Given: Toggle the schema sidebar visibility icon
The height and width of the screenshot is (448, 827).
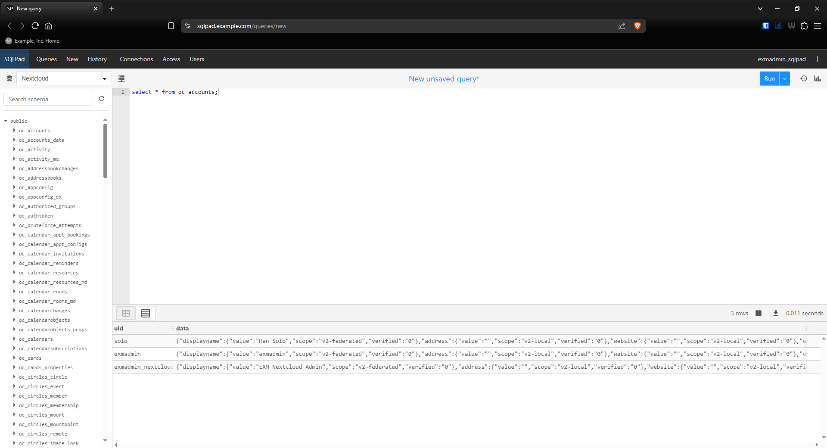Looking at the screenshot, I should pos(121,78).
